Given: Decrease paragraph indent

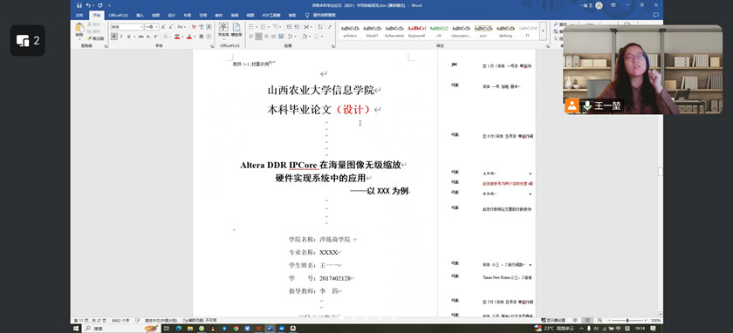Looking at the screenshot, I should (x=289, y=27).
